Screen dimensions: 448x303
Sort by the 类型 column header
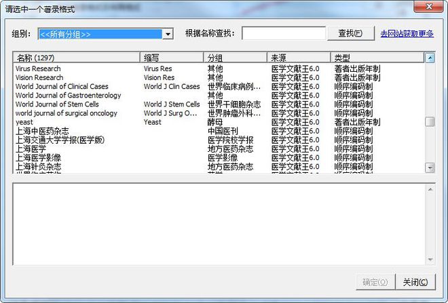[x=376, y=58]
